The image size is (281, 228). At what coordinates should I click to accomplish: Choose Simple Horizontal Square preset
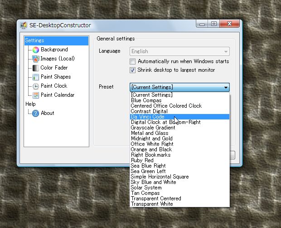179,177
